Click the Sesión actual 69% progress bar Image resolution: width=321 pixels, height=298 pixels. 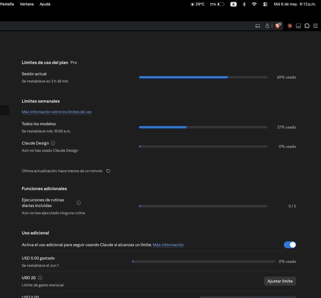(203, 77)
